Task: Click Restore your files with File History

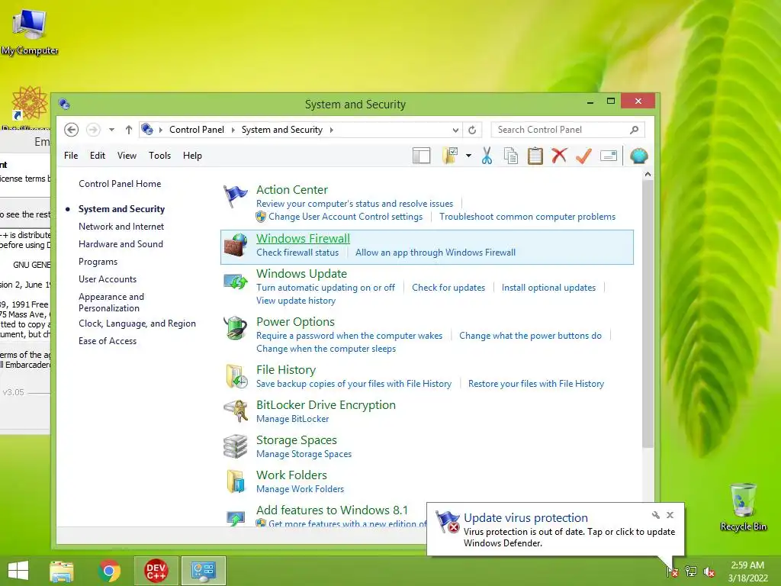Action: [536, 384]
